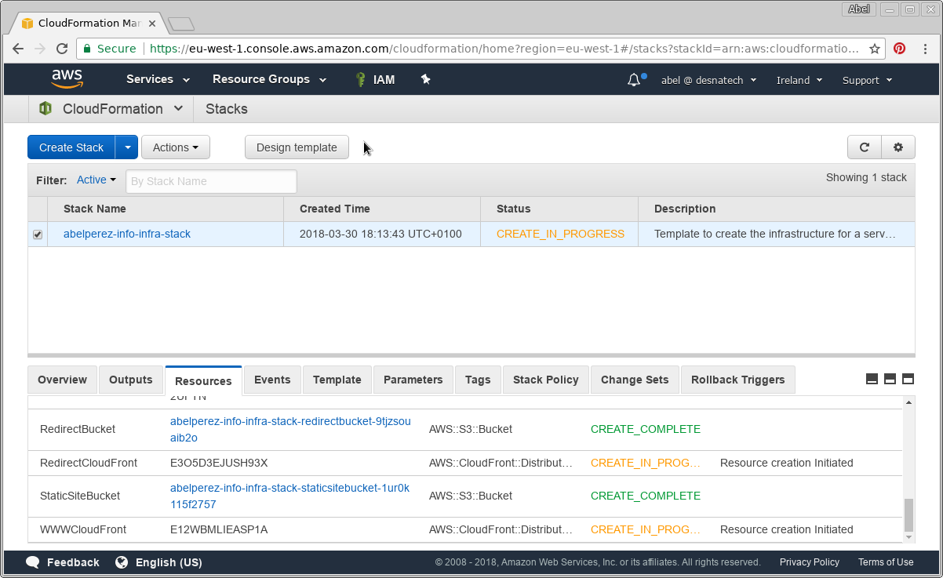Screen dimensions: 943x578
Task: Sort by the Status column header
Action: click(x=514, y=209)
